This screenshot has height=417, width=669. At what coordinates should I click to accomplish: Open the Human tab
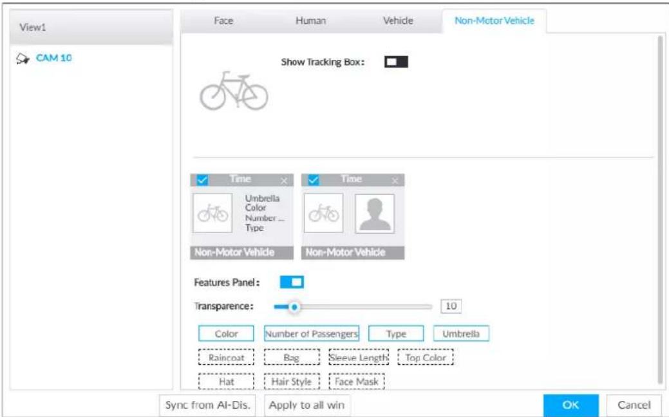pyautogui.click(x=310, y=21)
